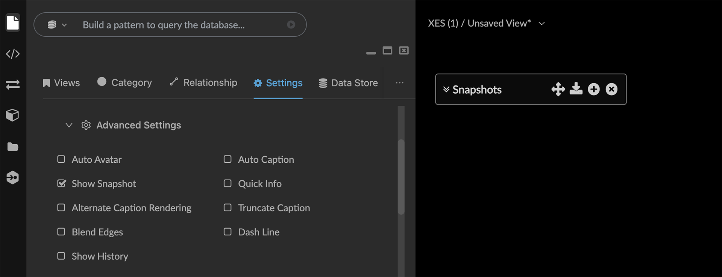Enable the Truncate Caption checkbox
This screenshot has height=277, width=722.
pos(228,208)
